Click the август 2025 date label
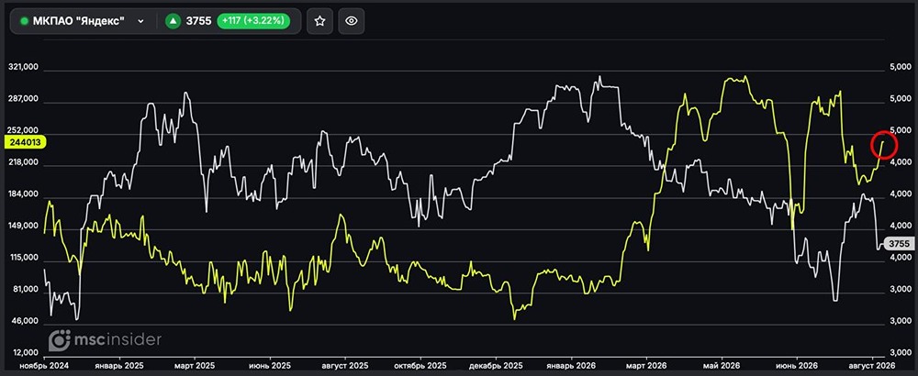Viewport: 918px width, 376px height. point(345,365)
